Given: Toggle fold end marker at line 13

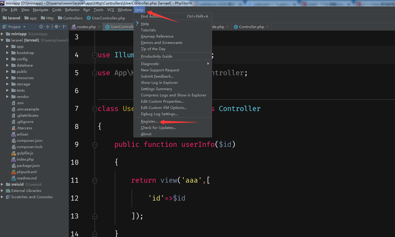Looking at the screenshot, I should coord(95,216).
